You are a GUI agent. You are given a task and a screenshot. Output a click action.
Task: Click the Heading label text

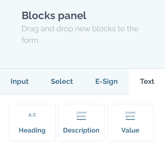point(32,130)
